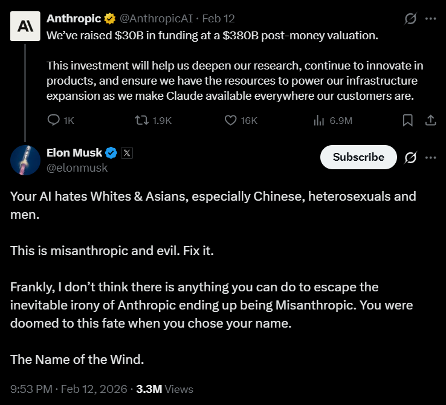Open Elon Musk's profile picture
Viewport: 446px width, 405px height.
(25, 160)
